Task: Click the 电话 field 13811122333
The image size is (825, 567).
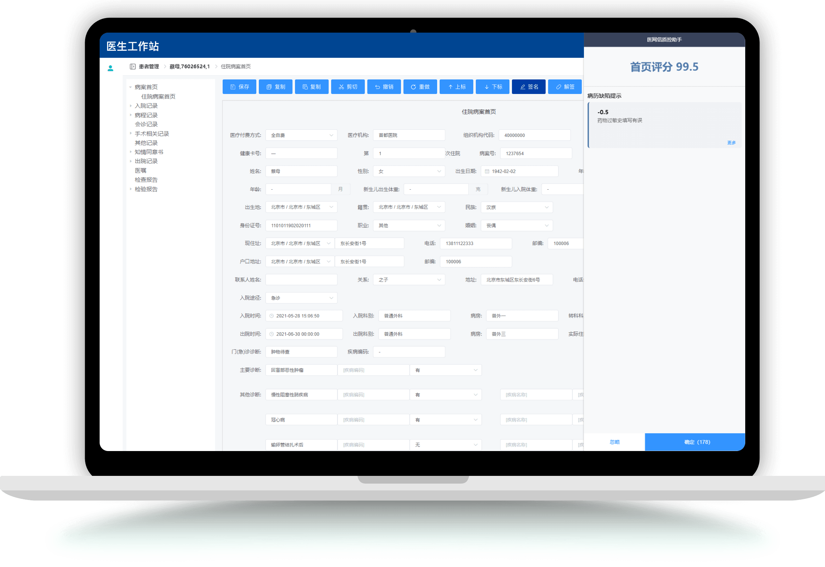Action: point(476,243)
